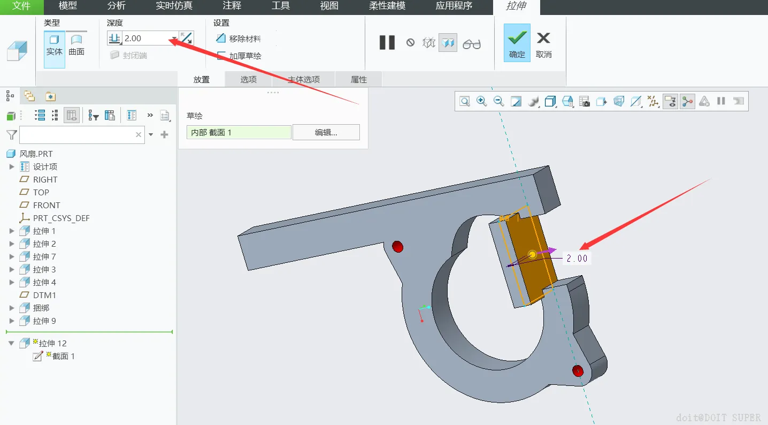Expand the 拉伸 7 feature node
The height and width of the screenshot is (425, 768).
pyautogui.click(x=12, y=256)
